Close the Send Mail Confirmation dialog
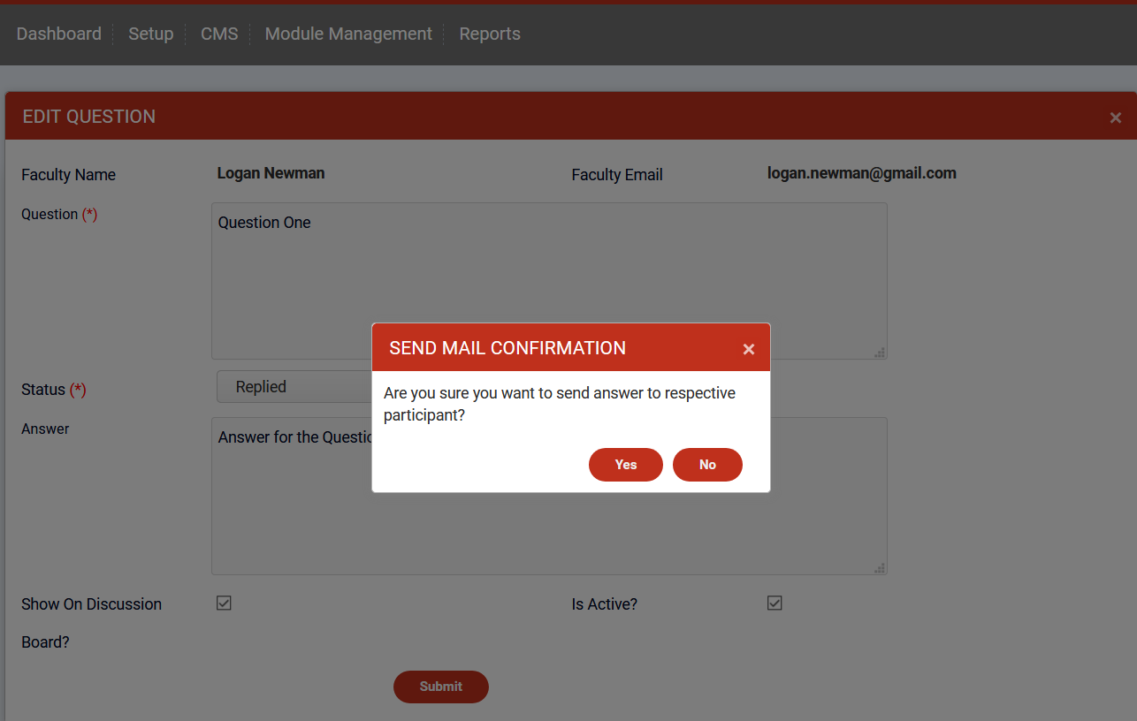Screen dimensions: 1137x721 coord(748,349)
